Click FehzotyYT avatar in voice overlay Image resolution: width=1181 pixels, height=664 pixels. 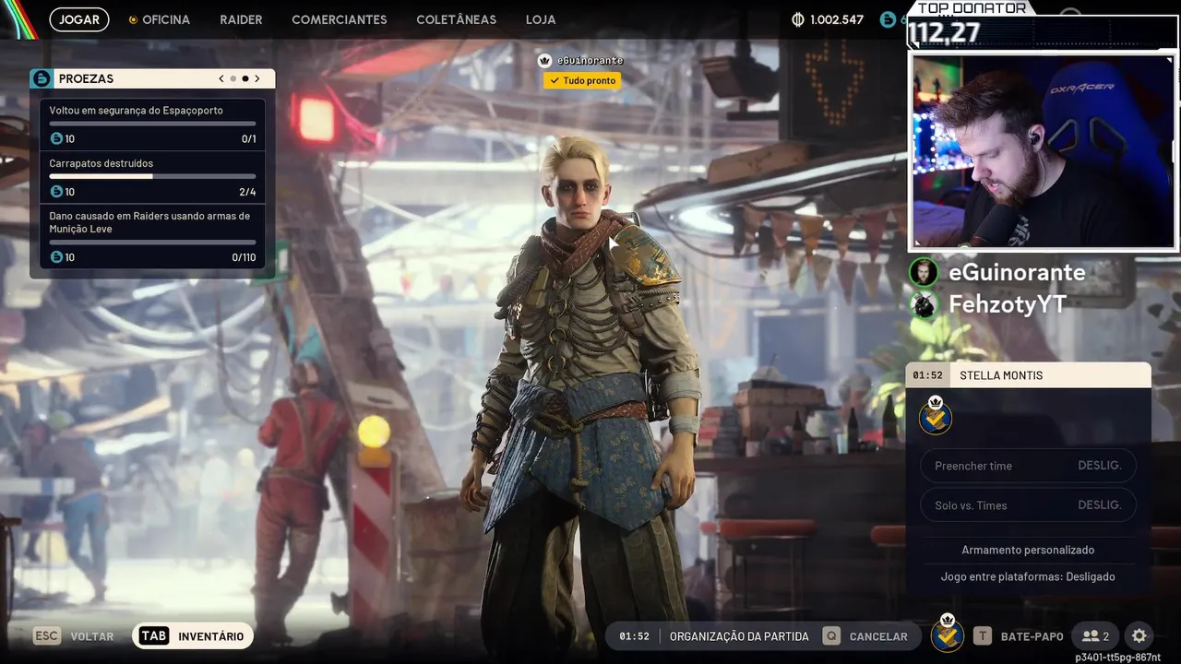924,304
